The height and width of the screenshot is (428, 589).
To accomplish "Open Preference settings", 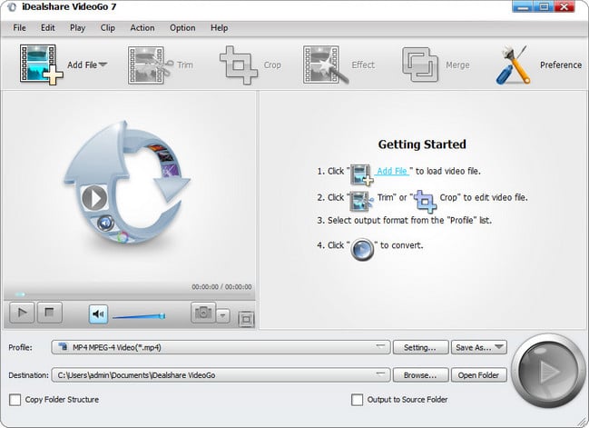I will (x=515, y=65).
